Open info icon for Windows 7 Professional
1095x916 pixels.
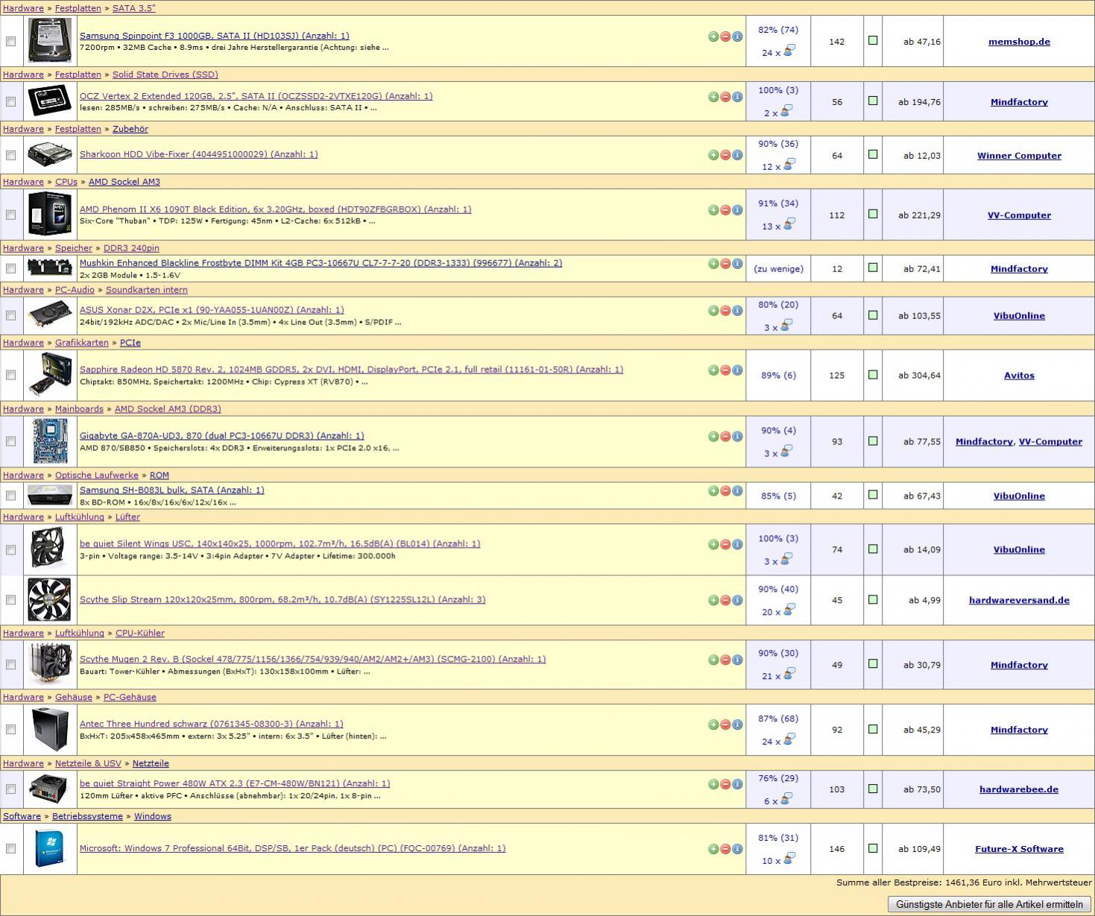click(737, 849)
